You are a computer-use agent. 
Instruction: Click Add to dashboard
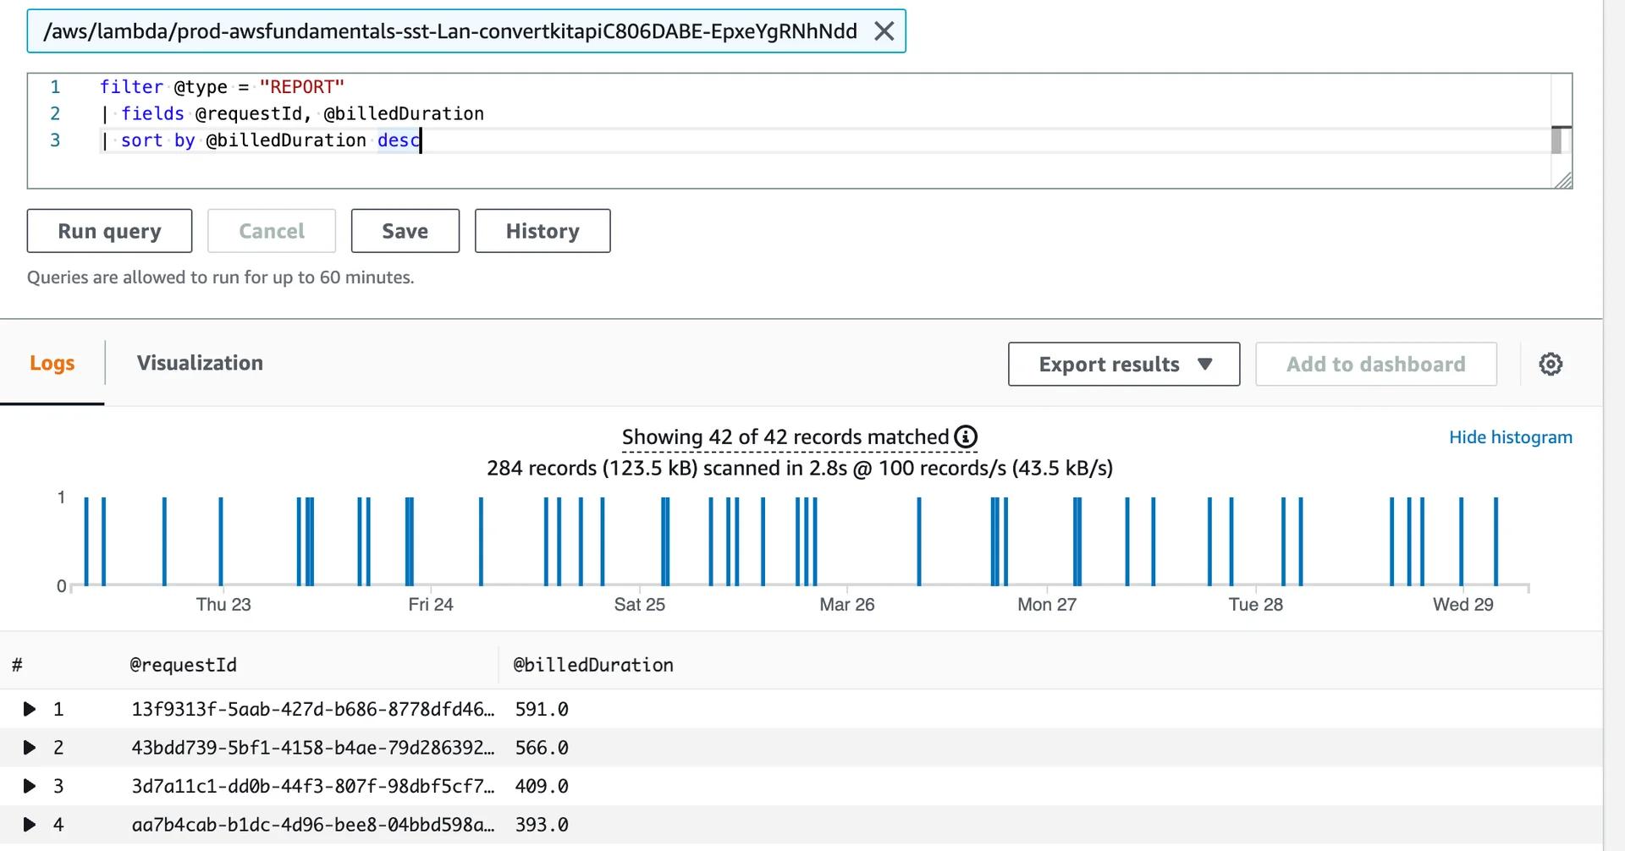[1375, 364]
